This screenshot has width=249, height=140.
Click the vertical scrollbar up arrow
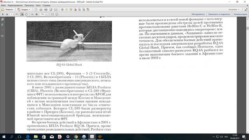[x=247, y=19]
